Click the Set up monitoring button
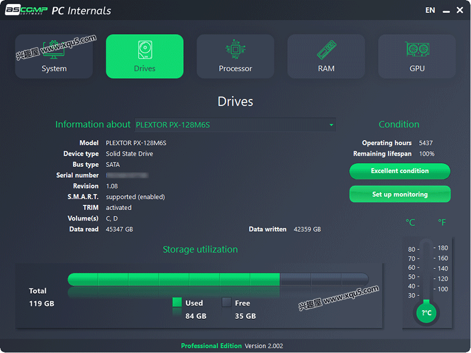This screenshot has height=353, width=471. pos(399,194)
